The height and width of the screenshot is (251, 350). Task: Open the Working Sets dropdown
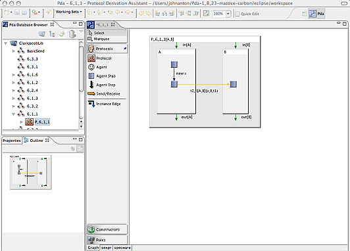coord(68,12)
